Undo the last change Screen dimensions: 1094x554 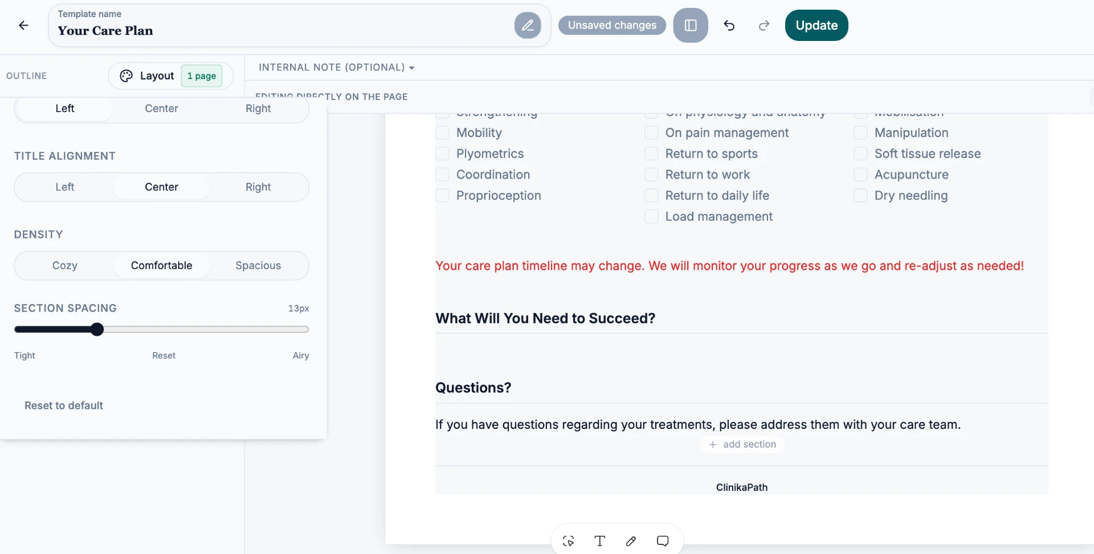(729, 25)
